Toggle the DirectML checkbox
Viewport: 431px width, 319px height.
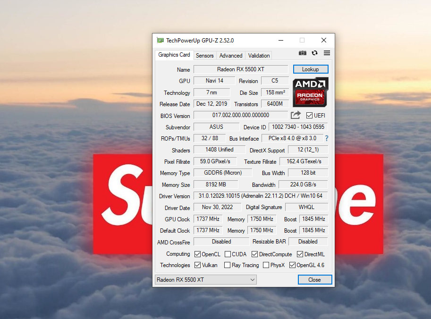click(300, 254)
